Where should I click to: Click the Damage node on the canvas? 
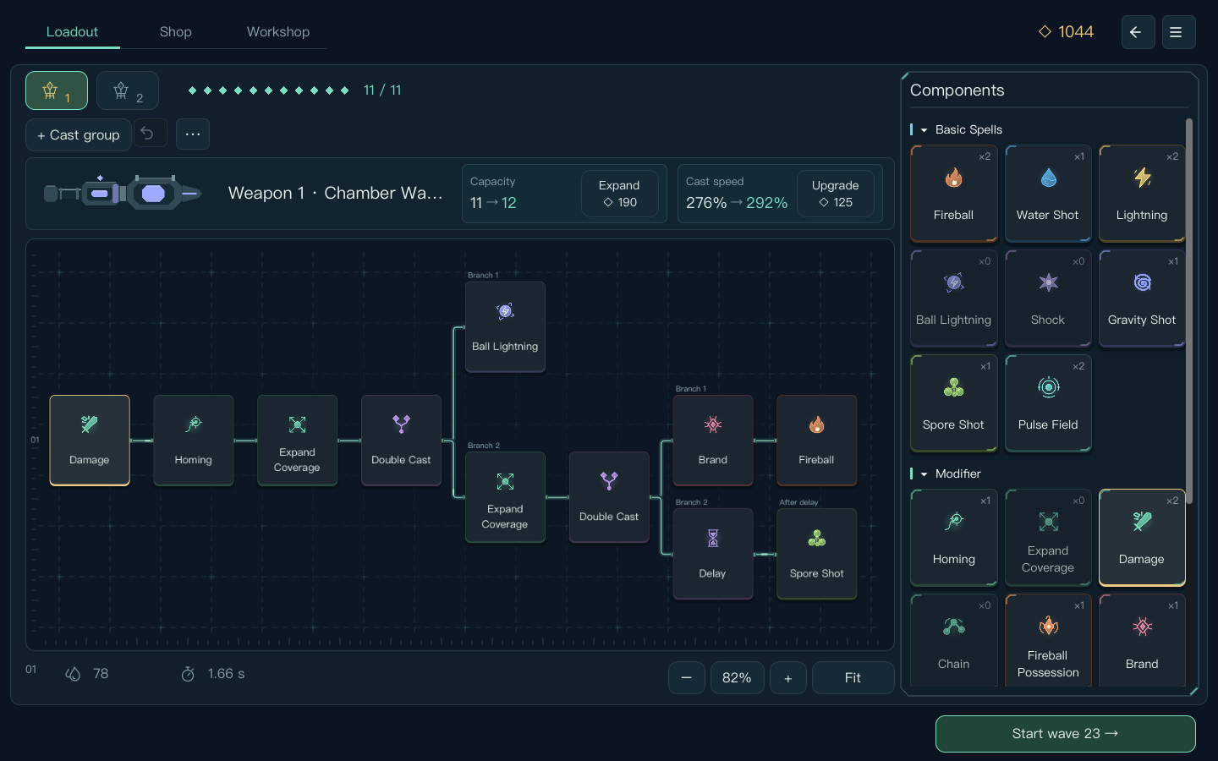coord(90,441)
